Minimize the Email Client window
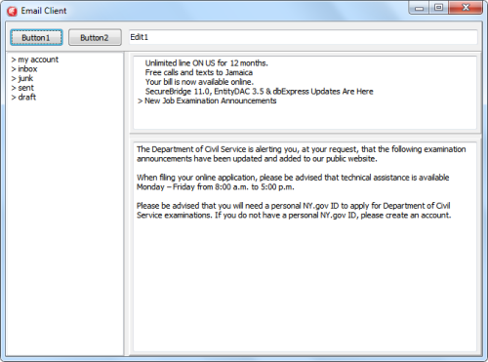488x362 pixels. click(x=420, y=8)
